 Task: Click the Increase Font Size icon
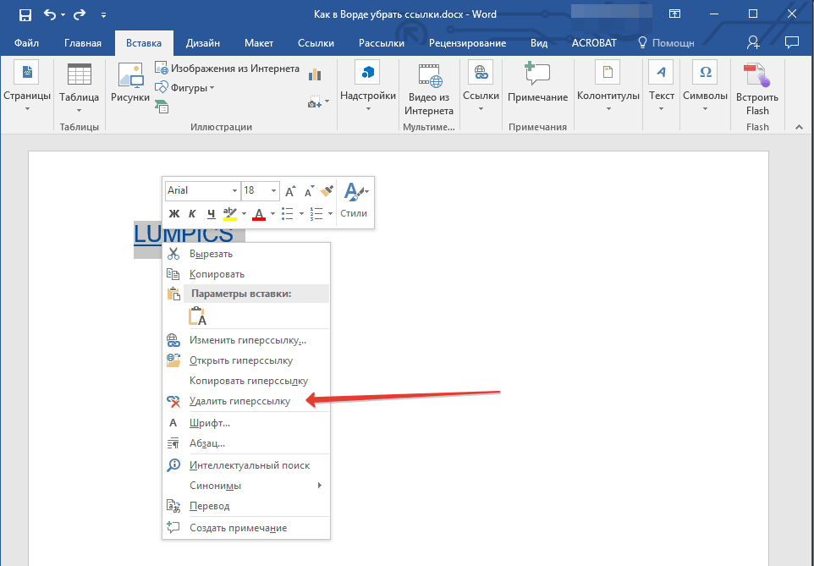tap(290, 191)
